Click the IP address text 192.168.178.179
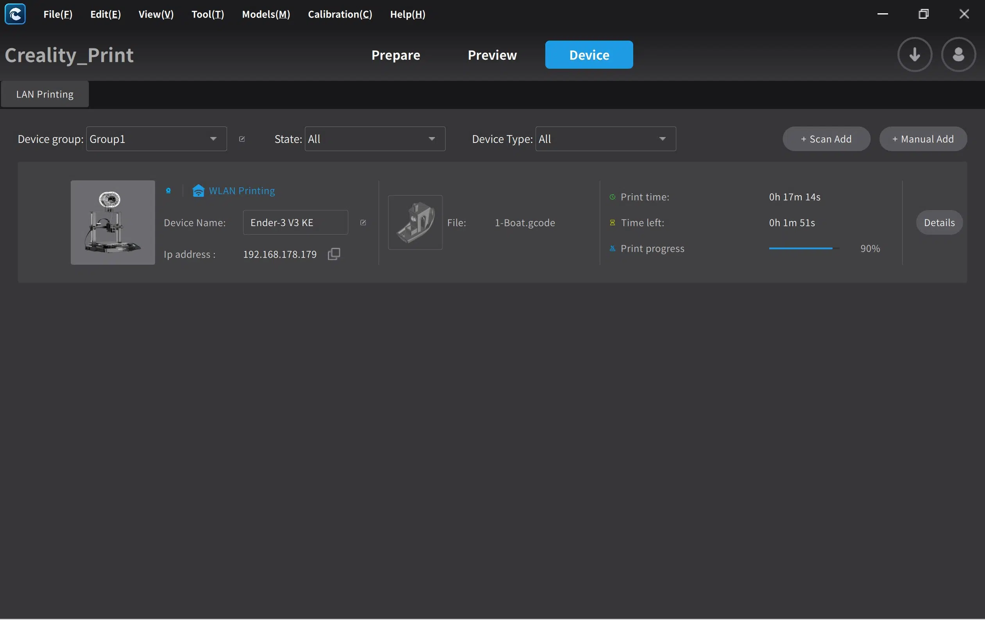 tap(280, 254)
